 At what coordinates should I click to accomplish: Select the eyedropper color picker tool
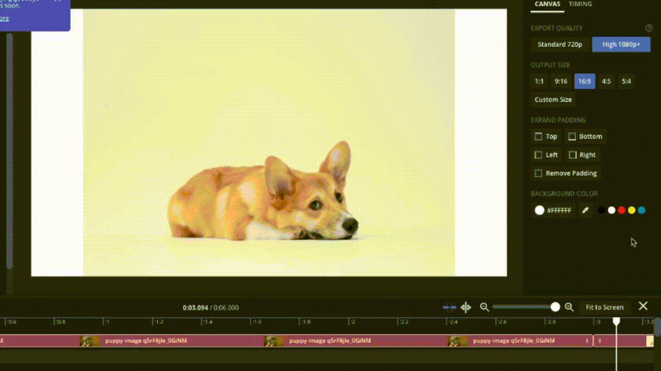coord(585,210)
